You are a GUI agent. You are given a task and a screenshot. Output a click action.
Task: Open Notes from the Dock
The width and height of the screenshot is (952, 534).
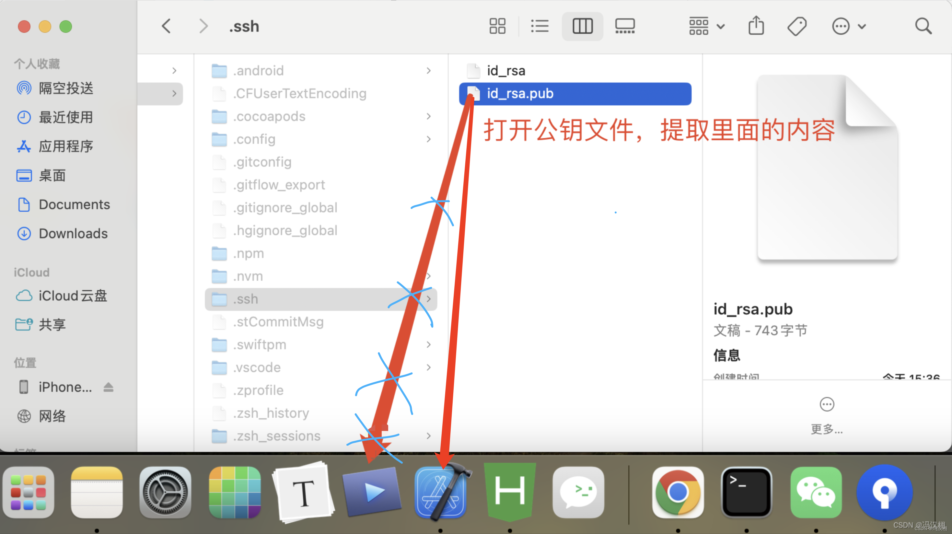[97, 492]
